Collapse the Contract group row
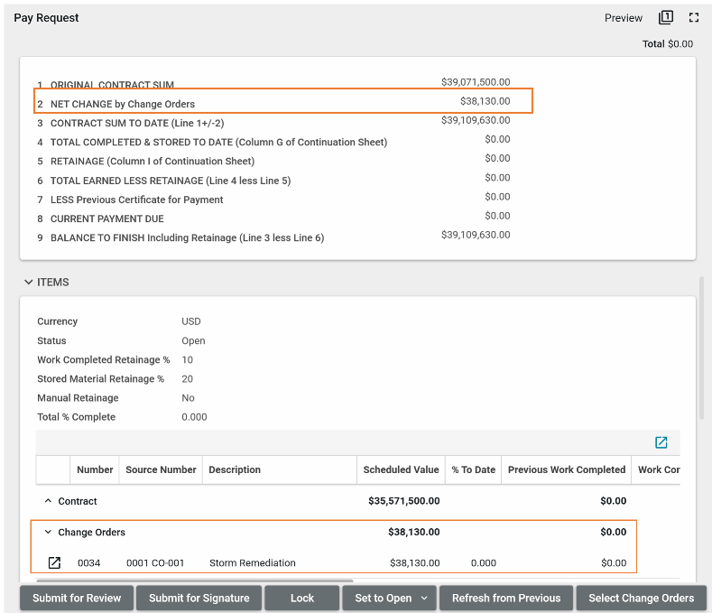 [x=48, y=501]
